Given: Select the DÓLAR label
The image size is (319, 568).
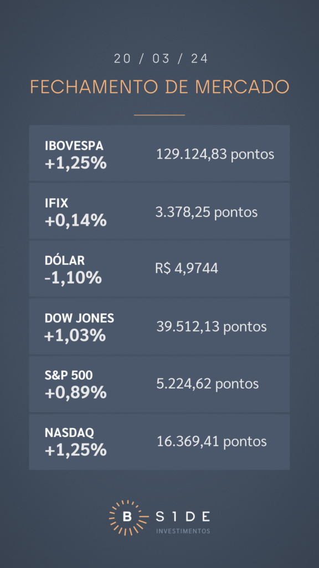Looking at the screenshot, I should click(65, 260).
